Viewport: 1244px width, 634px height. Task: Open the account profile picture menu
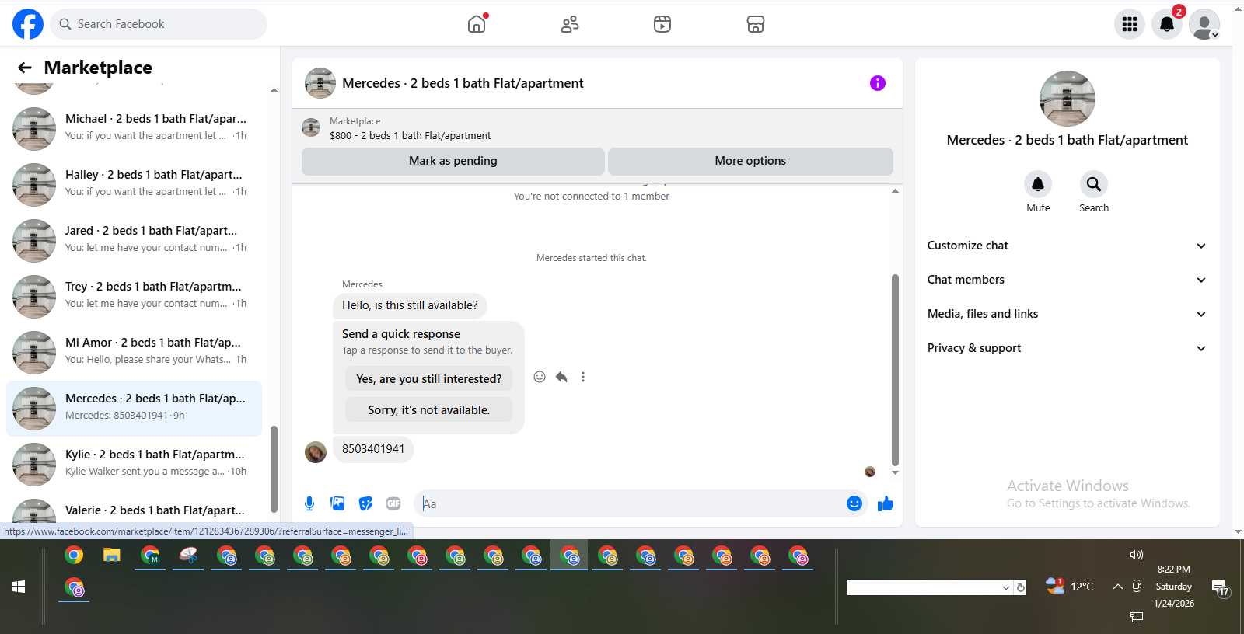coord(1204,24)
